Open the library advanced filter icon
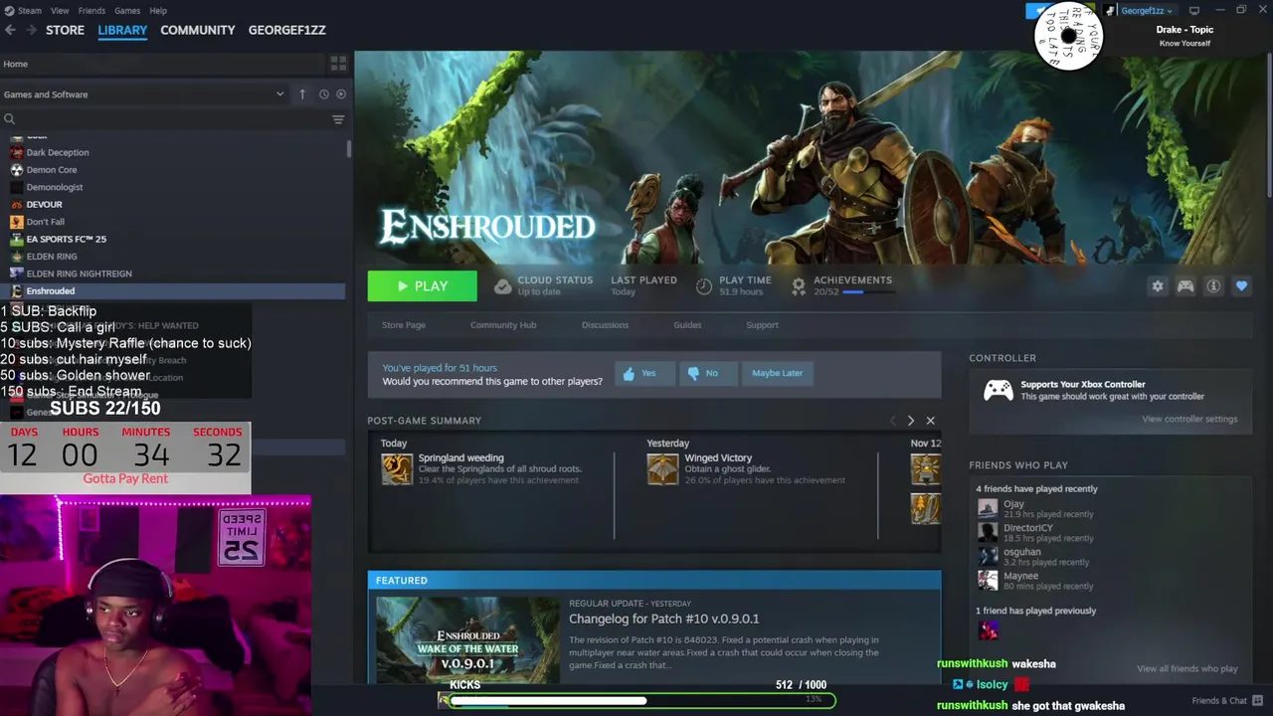This screenshot has height=716, width=1273. 338,119
